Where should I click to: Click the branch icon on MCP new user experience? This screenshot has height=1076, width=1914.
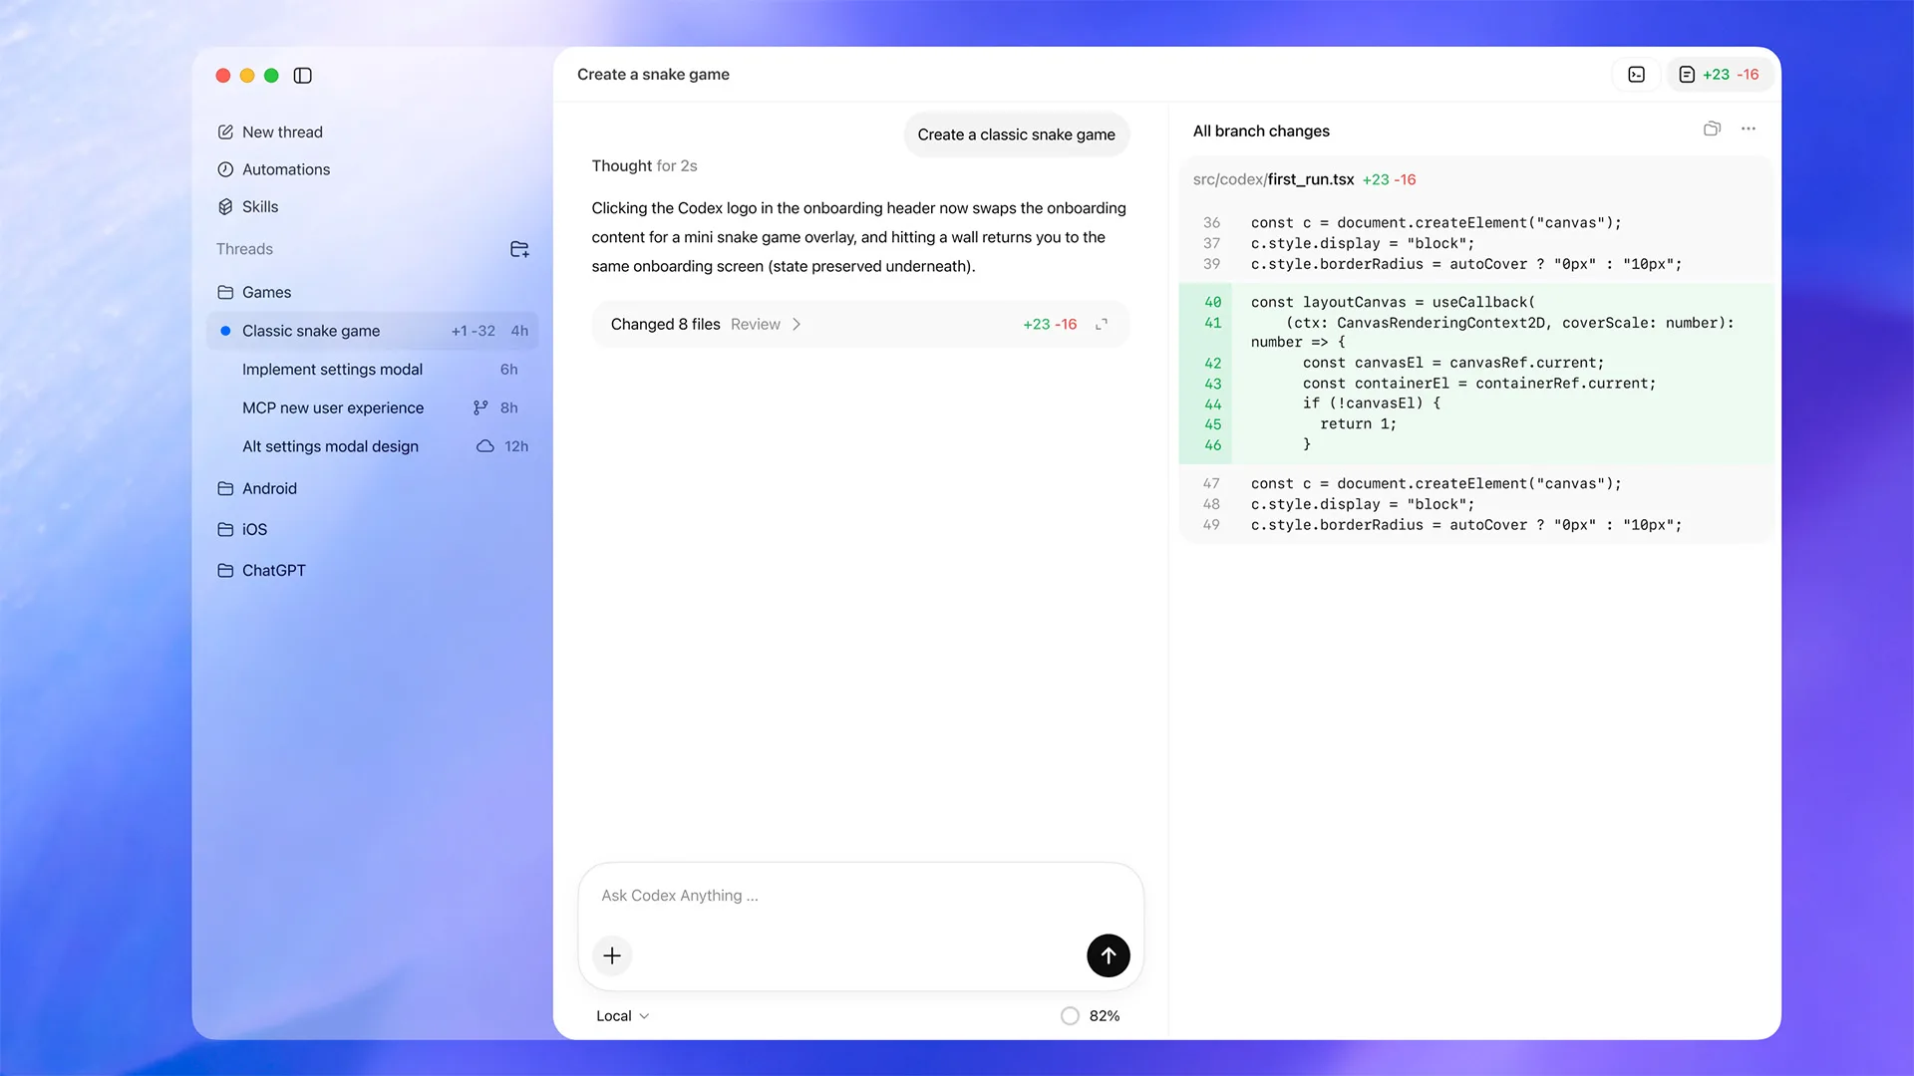tap(478, 407)
